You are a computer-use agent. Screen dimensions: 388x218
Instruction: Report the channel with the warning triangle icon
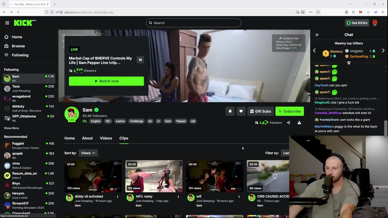click(x=299, y=123)
